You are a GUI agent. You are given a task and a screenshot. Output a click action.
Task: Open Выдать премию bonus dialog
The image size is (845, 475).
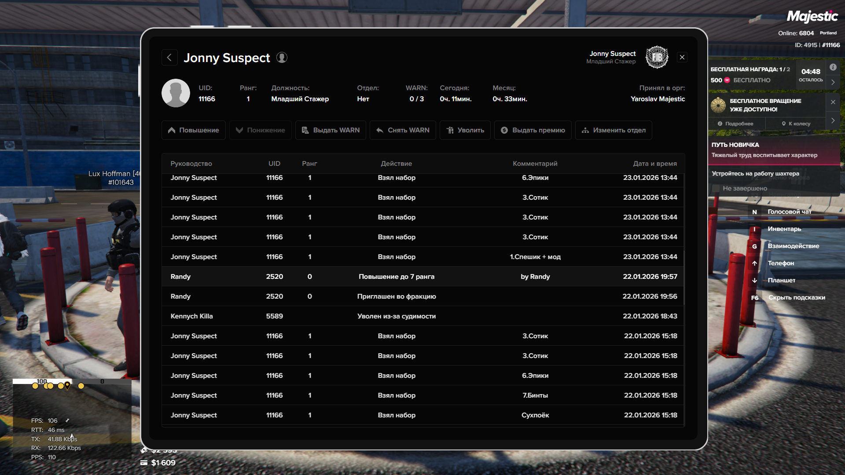click(533, 130)
